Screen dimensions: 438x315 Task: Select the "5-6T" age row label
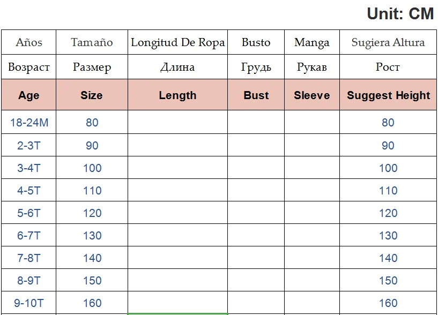coord(29,213)
